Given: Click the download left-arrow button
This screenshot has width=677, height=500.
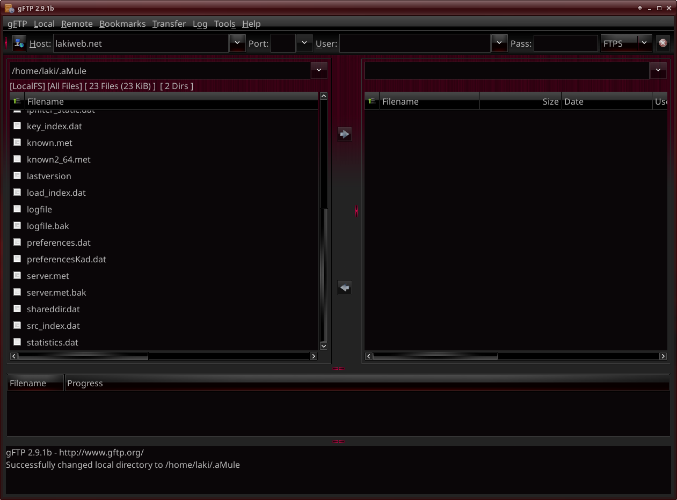Looking at the screenshot, I should (345, 288).
